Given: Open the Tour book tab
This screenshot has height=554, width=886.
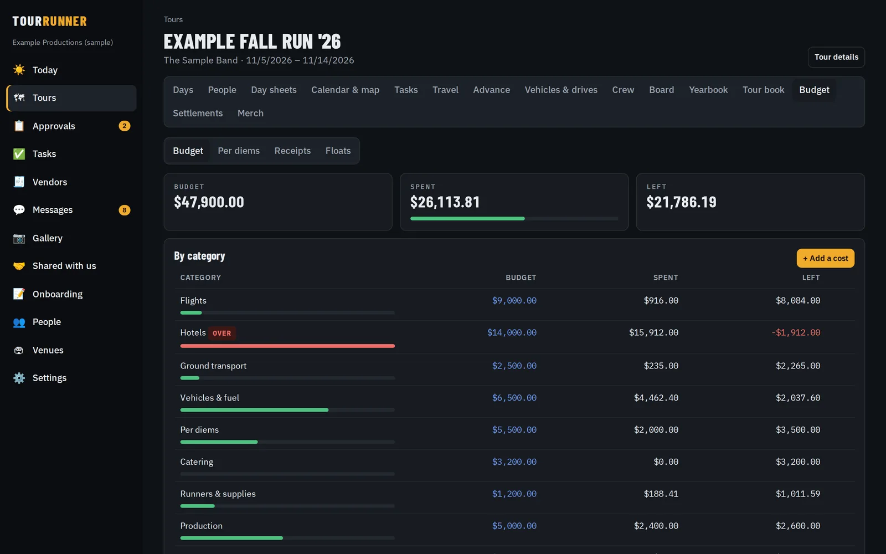Looking at the screenshot, I should pyautogui.click(x=763, y=90).
